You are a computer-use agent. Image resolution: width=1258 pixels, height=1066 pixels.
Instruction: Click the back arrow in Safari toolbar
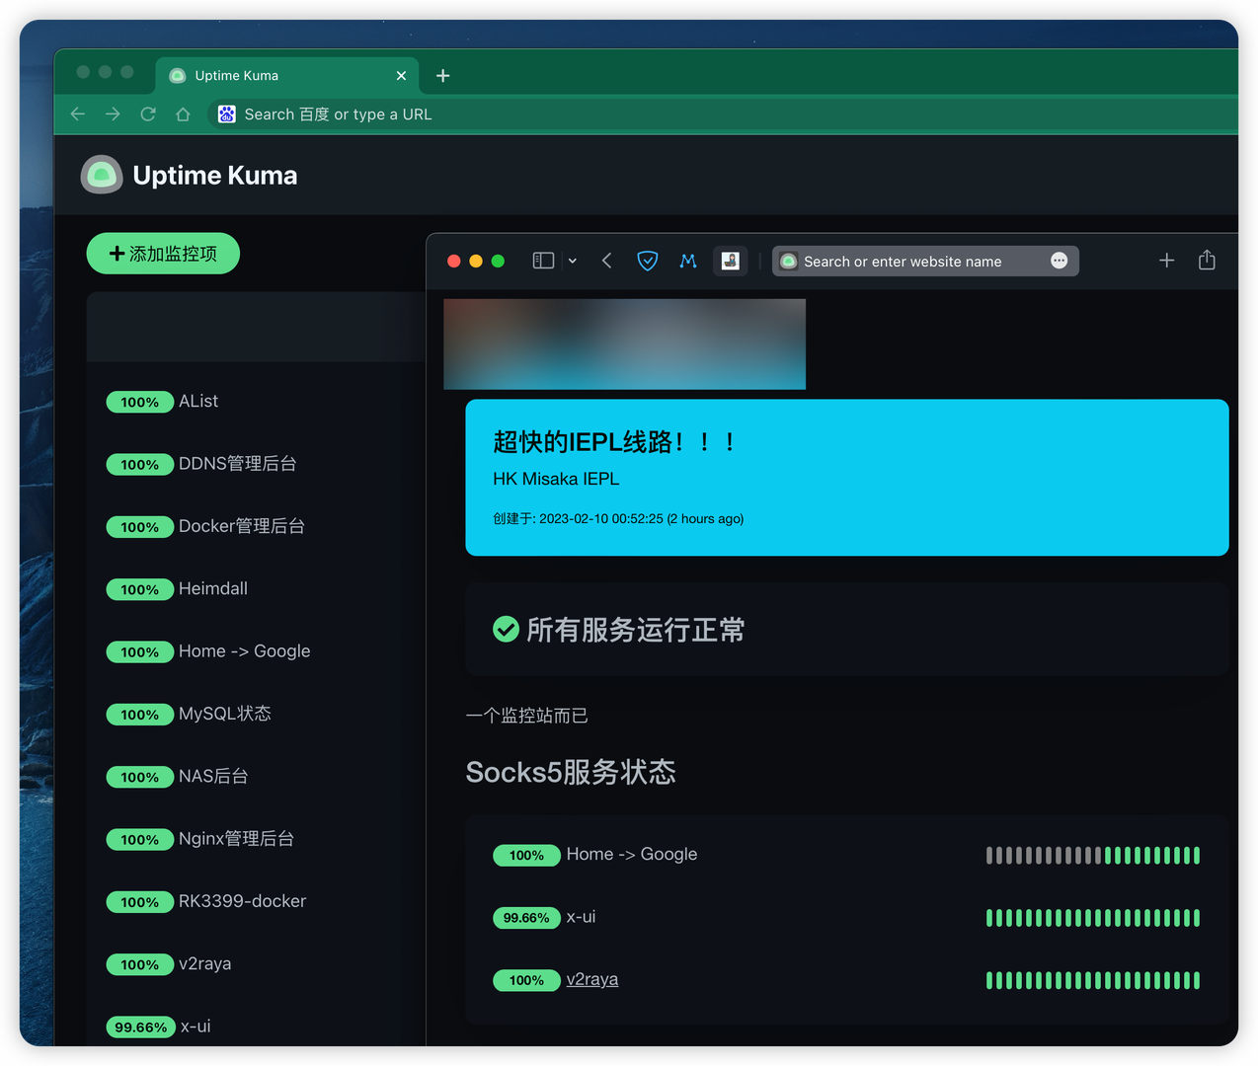(x=606, y=260)
